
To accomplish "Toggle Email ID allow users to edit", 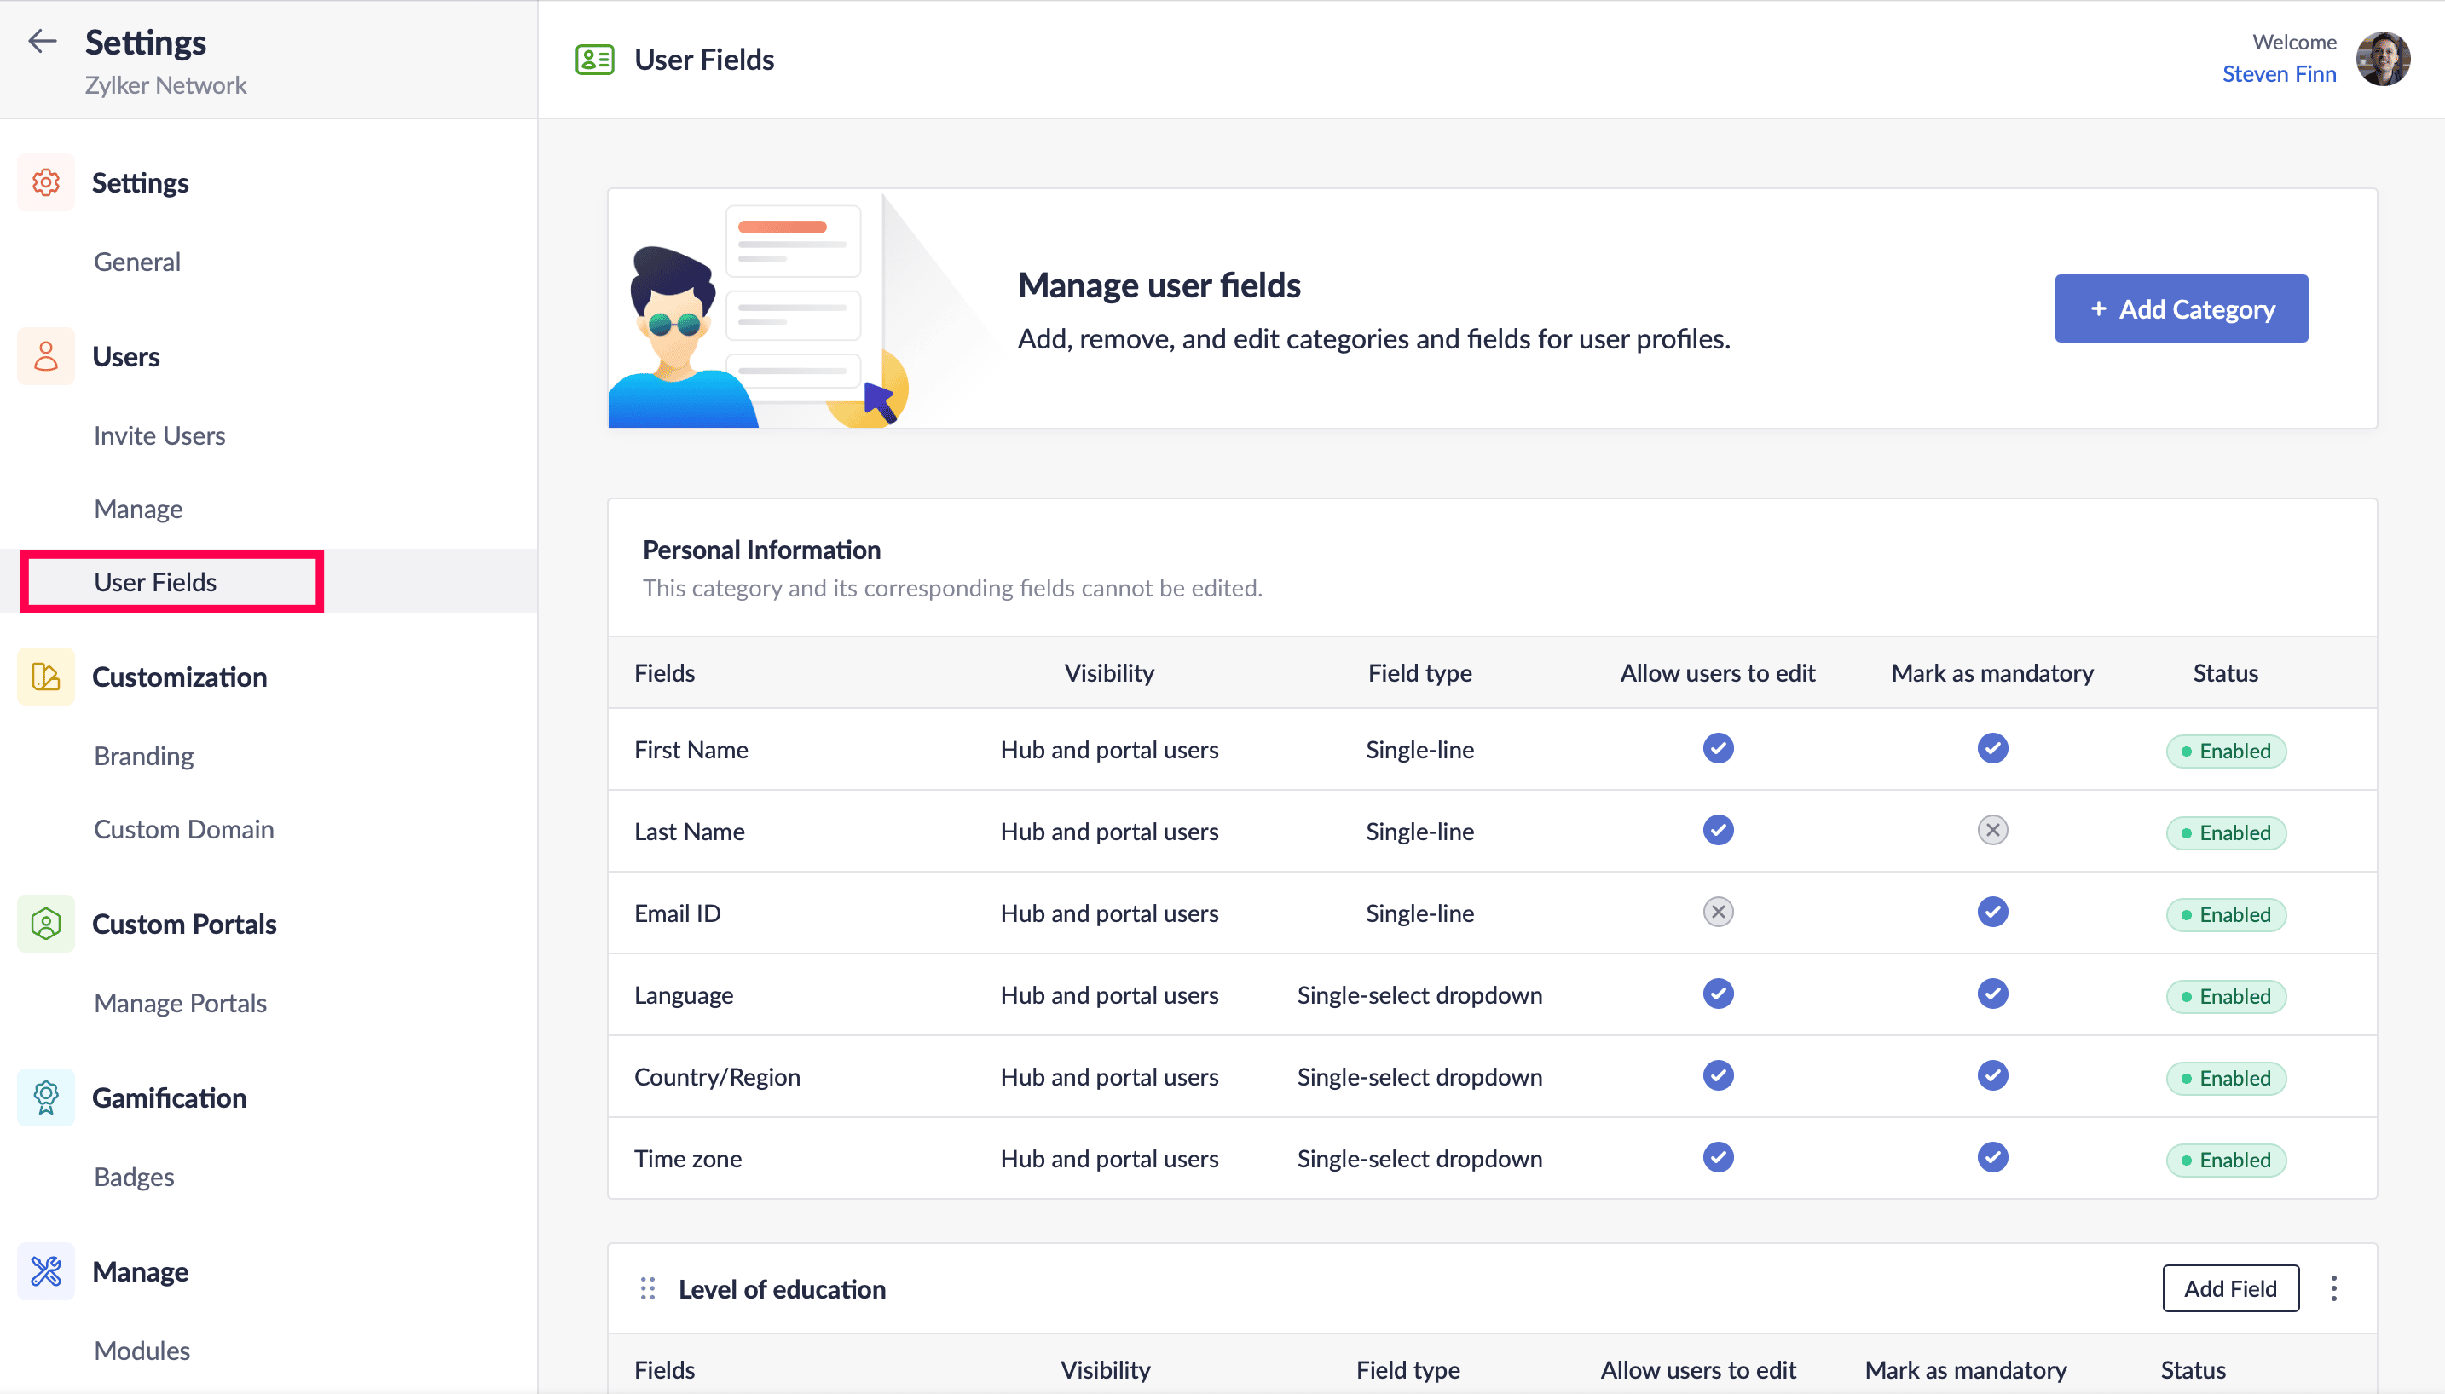I will point(1718,913).
